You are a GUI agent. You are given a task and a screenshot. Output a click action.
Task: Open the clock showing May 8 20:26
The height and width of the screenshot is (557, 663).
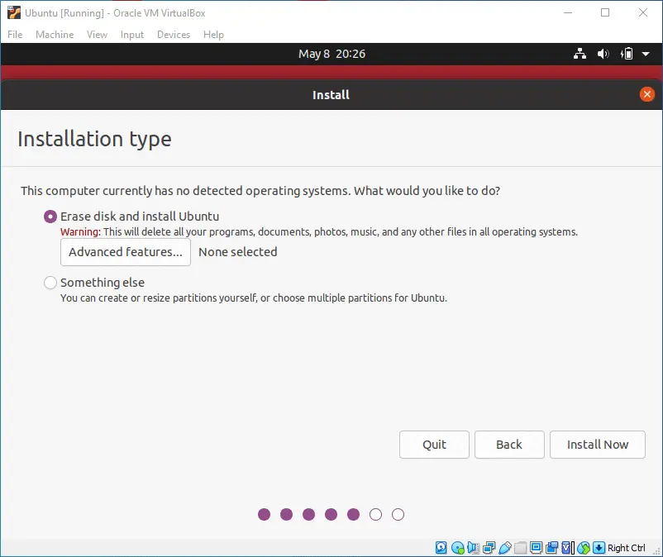pyautogui.click(x=332, y=54)
